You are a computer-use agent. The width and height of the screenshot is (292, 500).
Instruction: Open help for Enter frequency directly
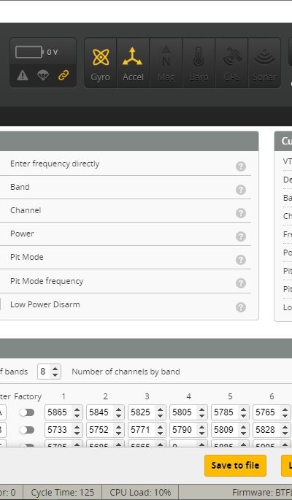click(x=241, y=166)
